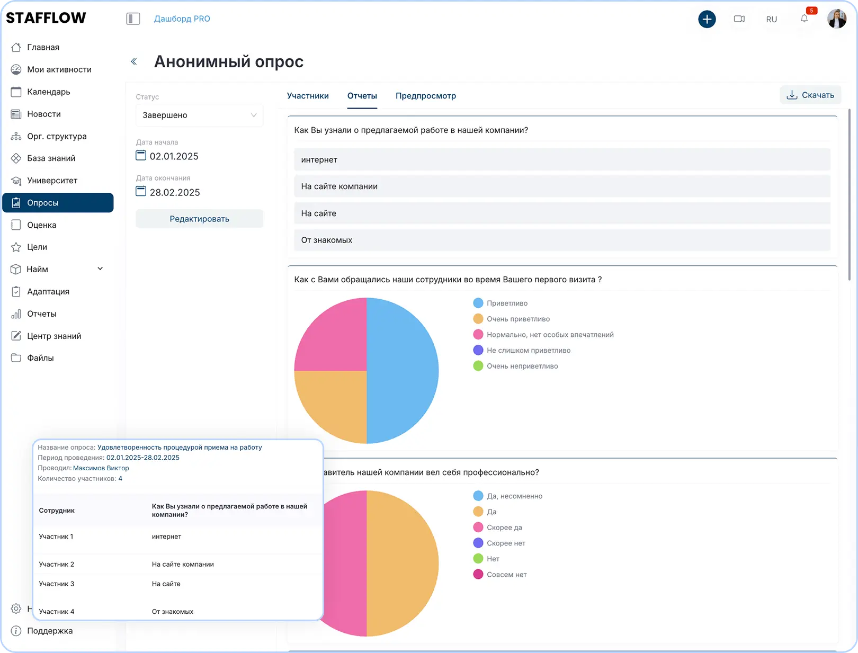Open the video camera icon

click(x=739, y=19)
